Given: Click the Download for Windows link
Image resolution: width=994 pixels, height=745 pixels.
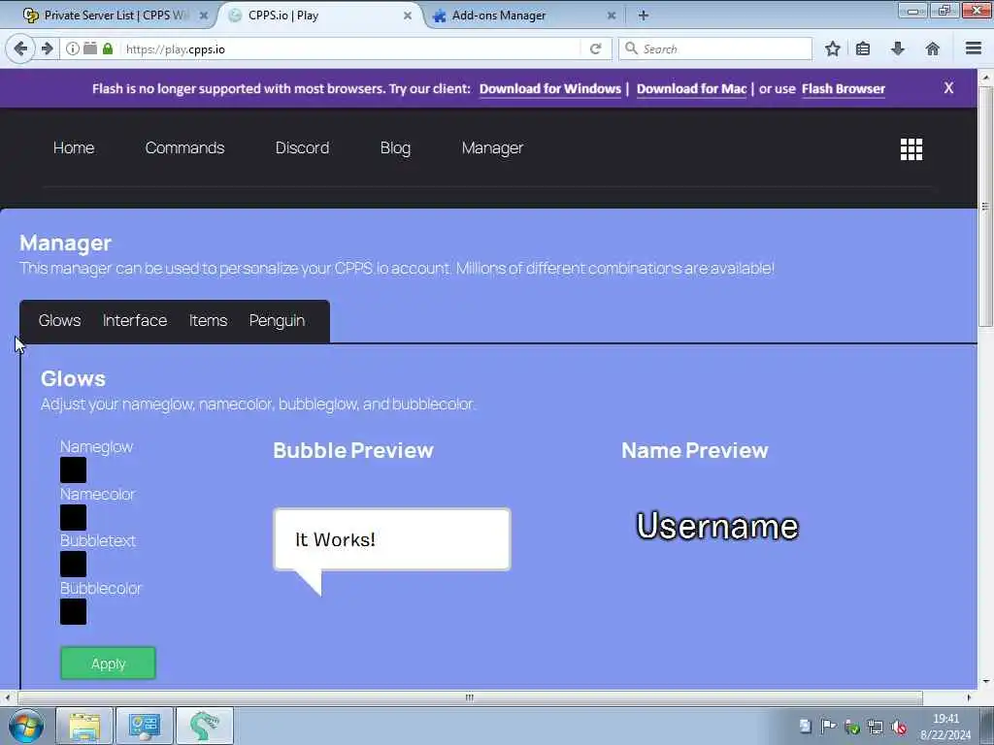Looking at the screenshot, I should (x=550, y=88).
